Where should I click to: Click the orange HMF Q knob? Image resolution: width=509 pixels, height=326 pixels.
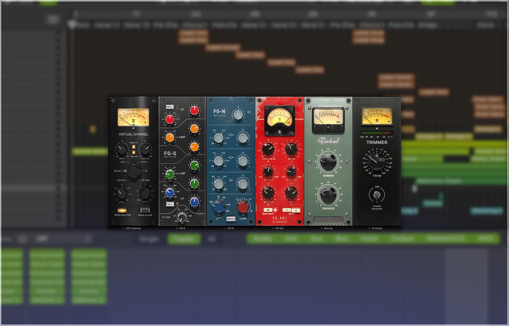194,147
